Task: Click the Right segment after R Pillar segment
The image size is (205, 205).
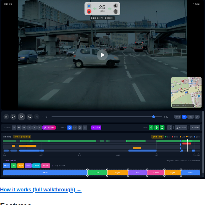Action: tap(173, 173)
